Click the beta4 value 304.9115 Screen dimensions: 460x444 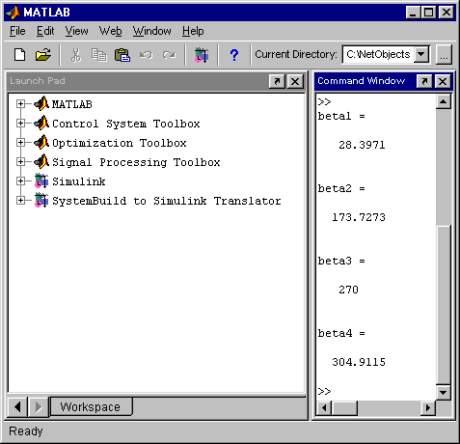pos(359,362)
